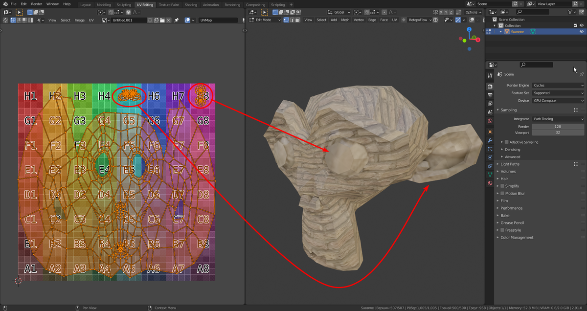This screenshot has width=587, height=311.
Task: Click Untitled.001 image name field
Action: click(129, 20)
